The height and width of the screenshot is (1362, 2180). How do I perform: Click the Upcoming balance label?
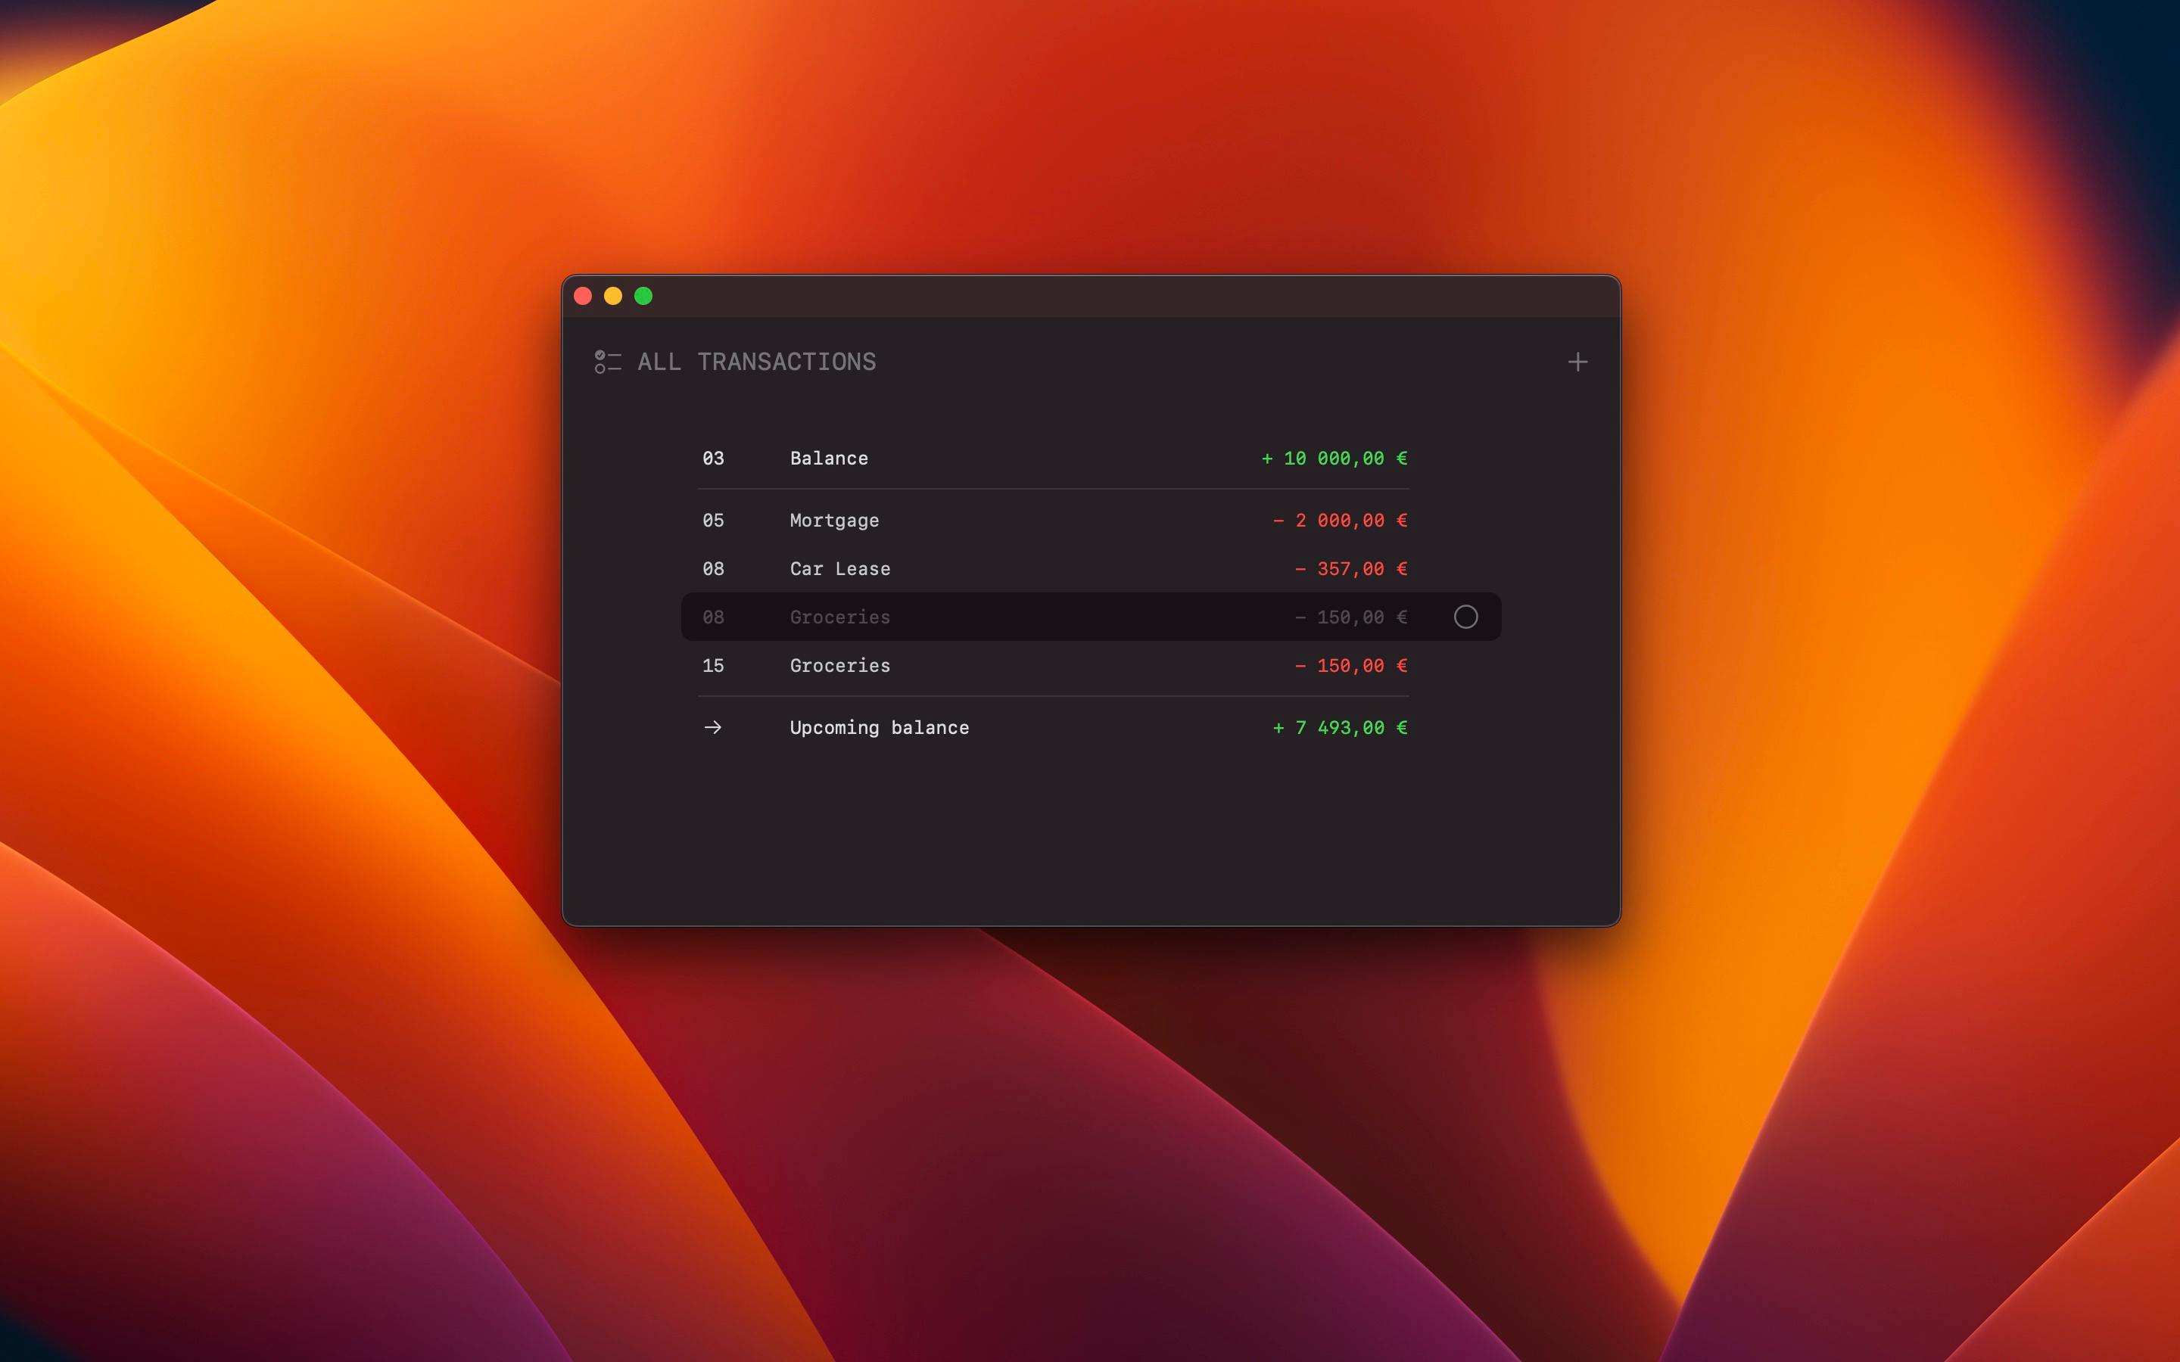coord(880,728)
